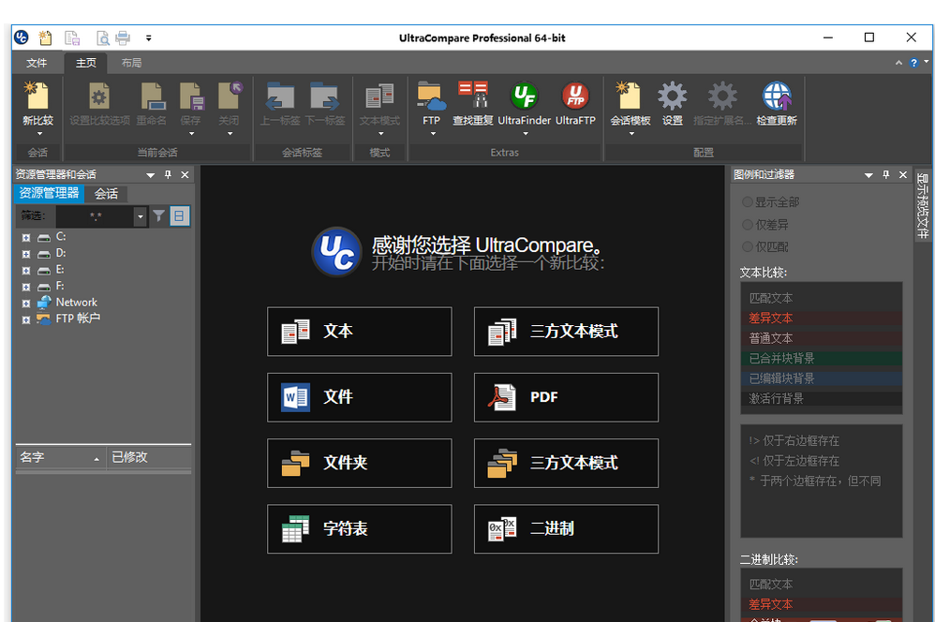Image resolution: width=935 pixels, height=622 pixels.
Task: Expand the F: drive tree node
Action: [x=25, y=287]
